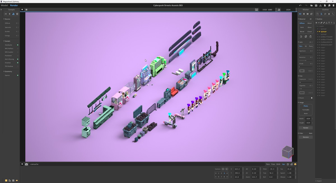The height and width of the screenshot is (183, 336).
Task: Click the paste material clipboard icon
Action: tap(310, 36)
